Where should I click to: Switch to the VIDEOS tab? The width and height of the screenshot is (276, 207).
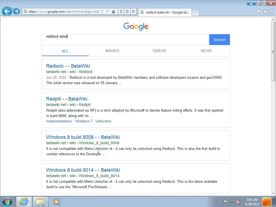tap(159, 51)
